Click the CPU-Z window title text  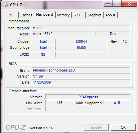click(16, 5)
